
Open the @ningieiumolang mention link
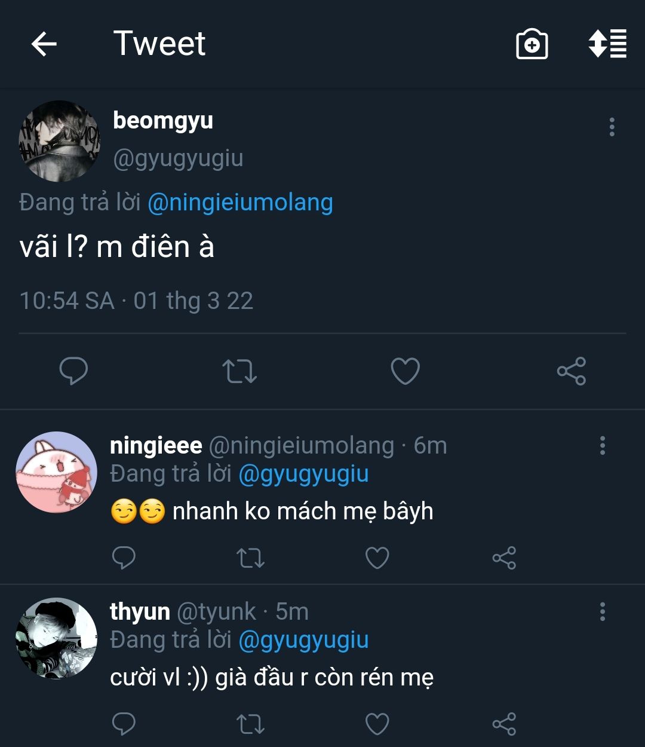coord(240,203)
